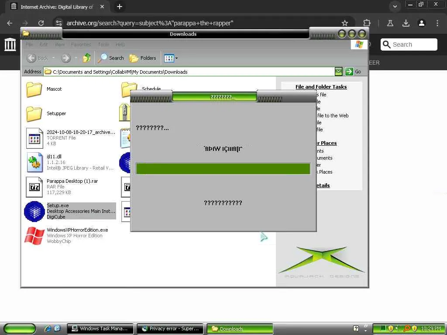The width and height of the screenshot is (447, 335).
Task: Open Chrome Labs flask icon
Action: click(390, 23)
